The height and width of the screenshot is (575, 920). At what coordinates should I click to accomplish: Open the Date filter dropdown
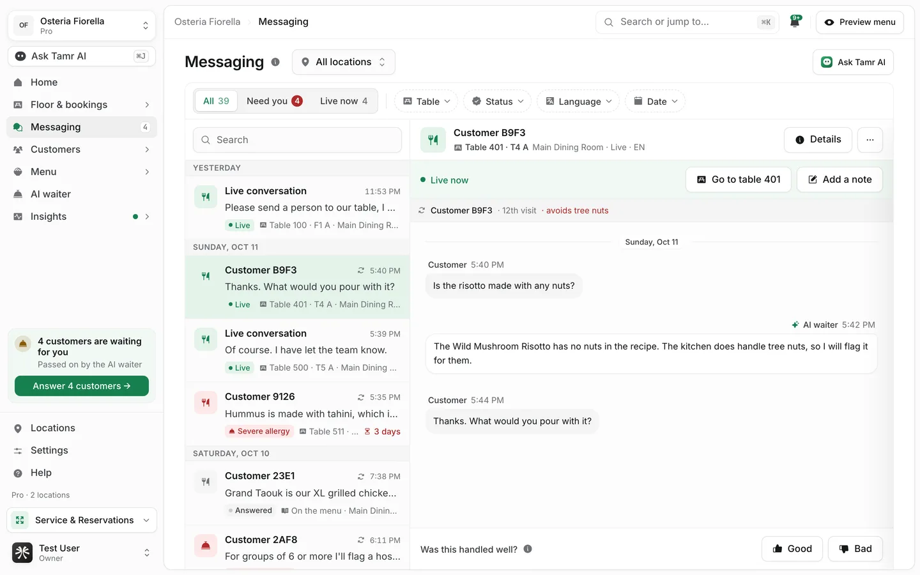[655, 101]
